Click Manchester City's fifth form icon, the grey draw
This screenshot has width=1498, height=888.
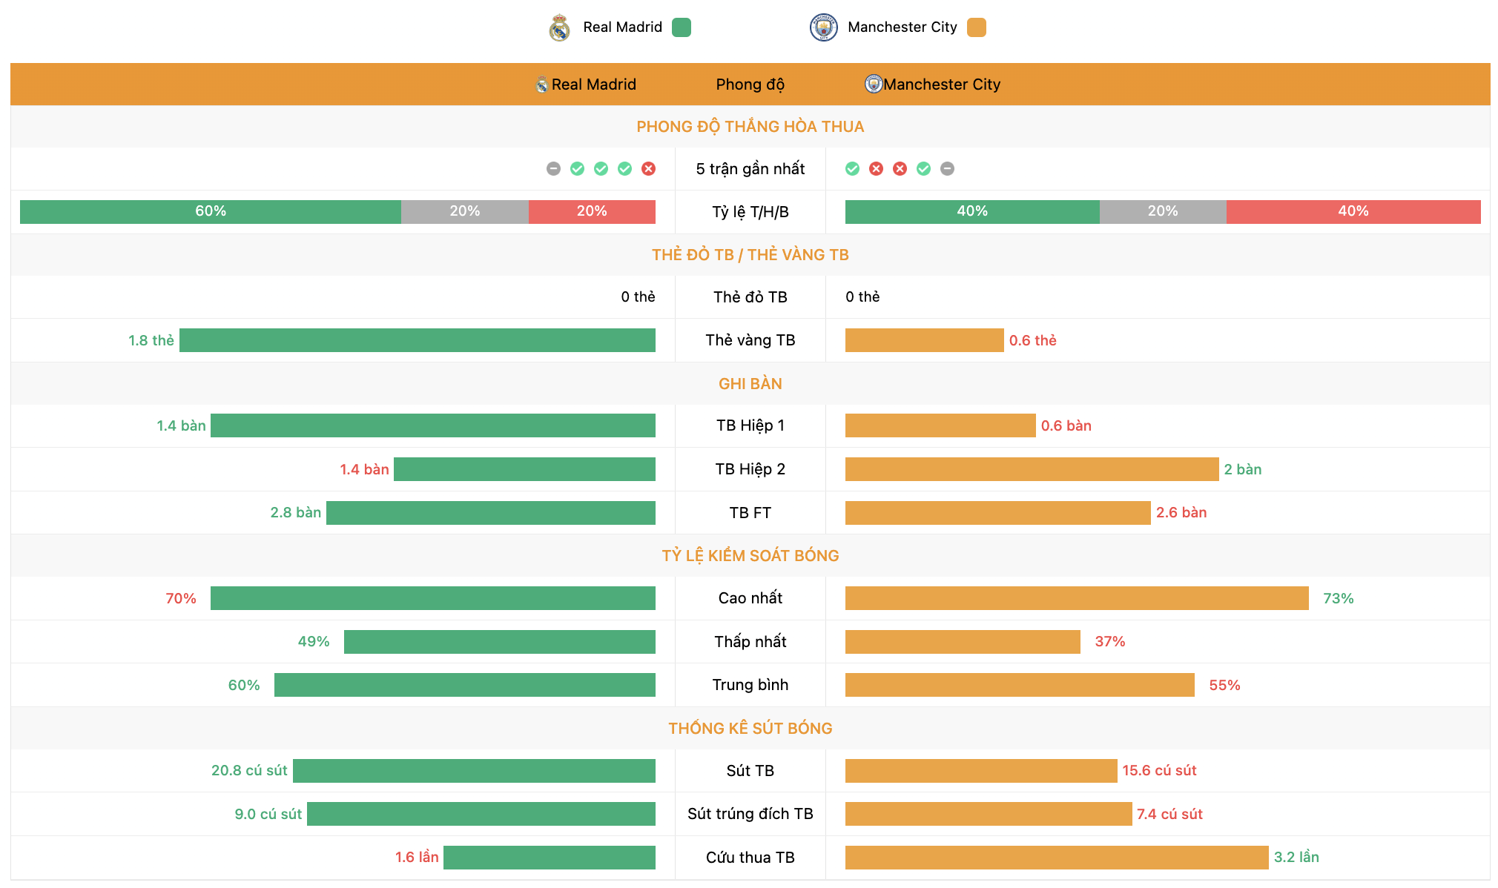click(947, 169)
